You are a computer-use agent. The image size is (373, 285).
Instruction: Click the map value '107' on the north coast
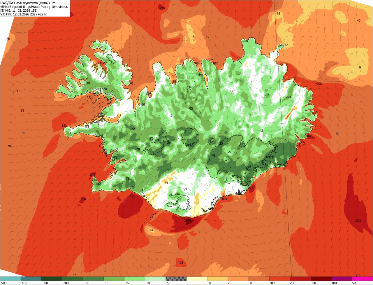coord(215,63)
